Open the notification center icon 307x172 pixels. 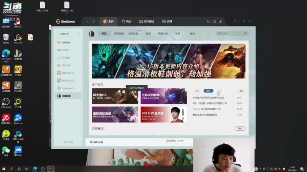click(x=302, y=169)
